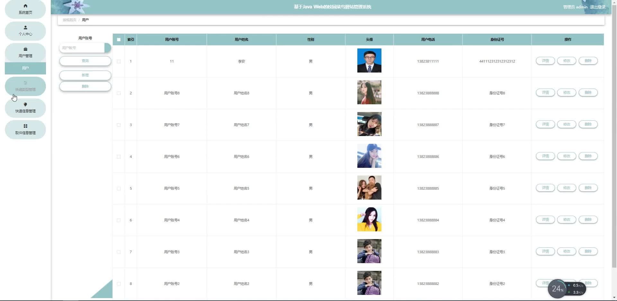617x301 pixels.
Task: Click 修改 for 用户账号5 row
Action: tap(567, 188)
